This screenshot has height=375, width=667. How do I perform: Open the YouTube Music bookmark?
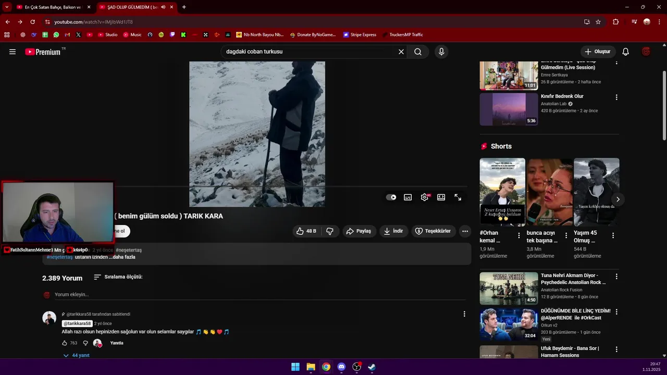(132, 35)
